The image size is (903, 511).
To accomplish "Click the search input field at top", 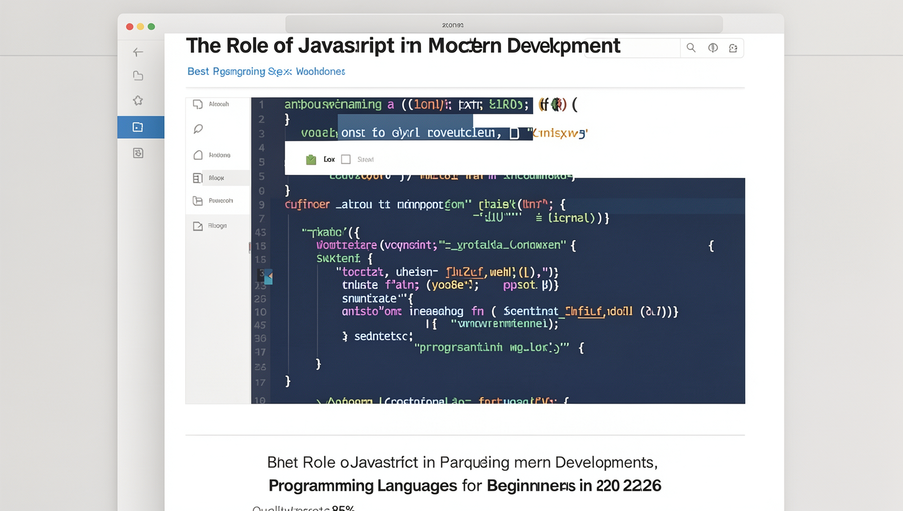I will pos(632,48).
